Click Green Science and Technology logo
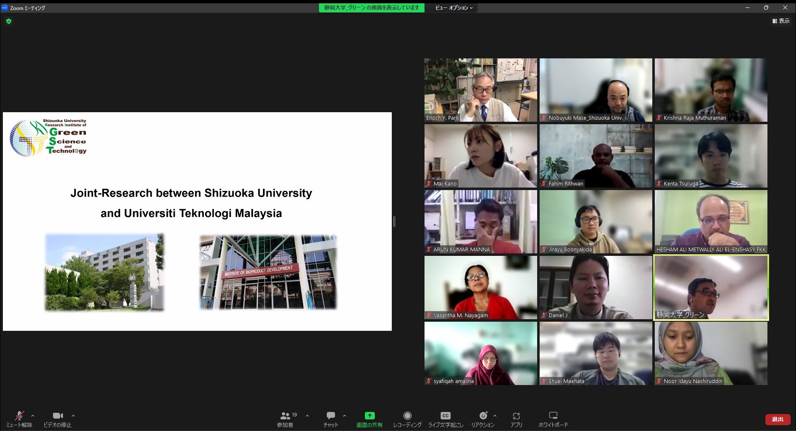 tap(48, 138)
